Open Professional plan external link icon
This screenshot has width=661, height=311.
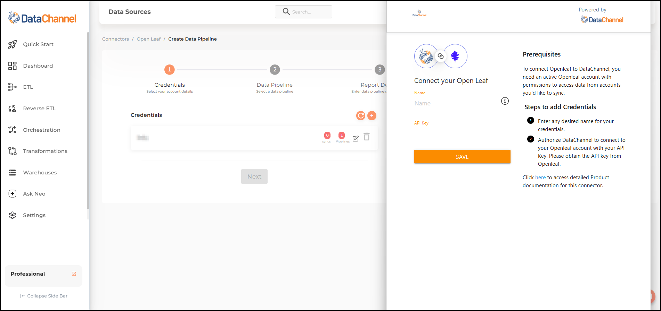click(x=74, y=274)
